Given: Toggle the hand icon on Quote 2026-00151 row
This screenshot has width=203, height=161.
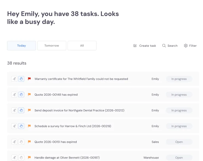Looking at the screenshot, I should [21, 142].
